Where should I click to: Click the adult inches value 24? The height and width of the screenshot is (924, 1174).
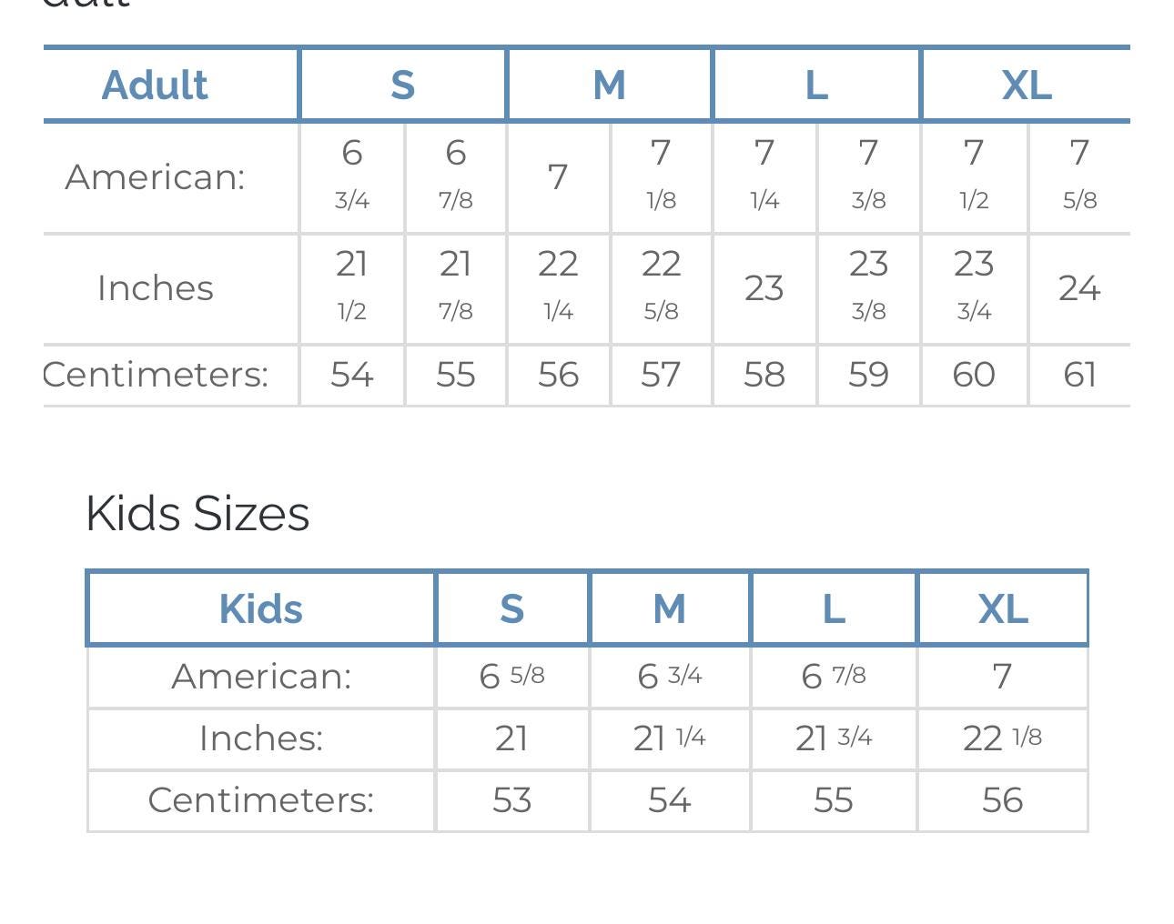(x=1079, y=288)
